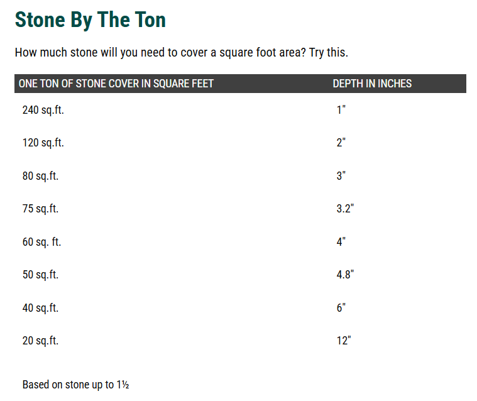Screen dimensions: 477x401
Task: Click the 60 sq. ft. table cell
Action: pos(41,242)
